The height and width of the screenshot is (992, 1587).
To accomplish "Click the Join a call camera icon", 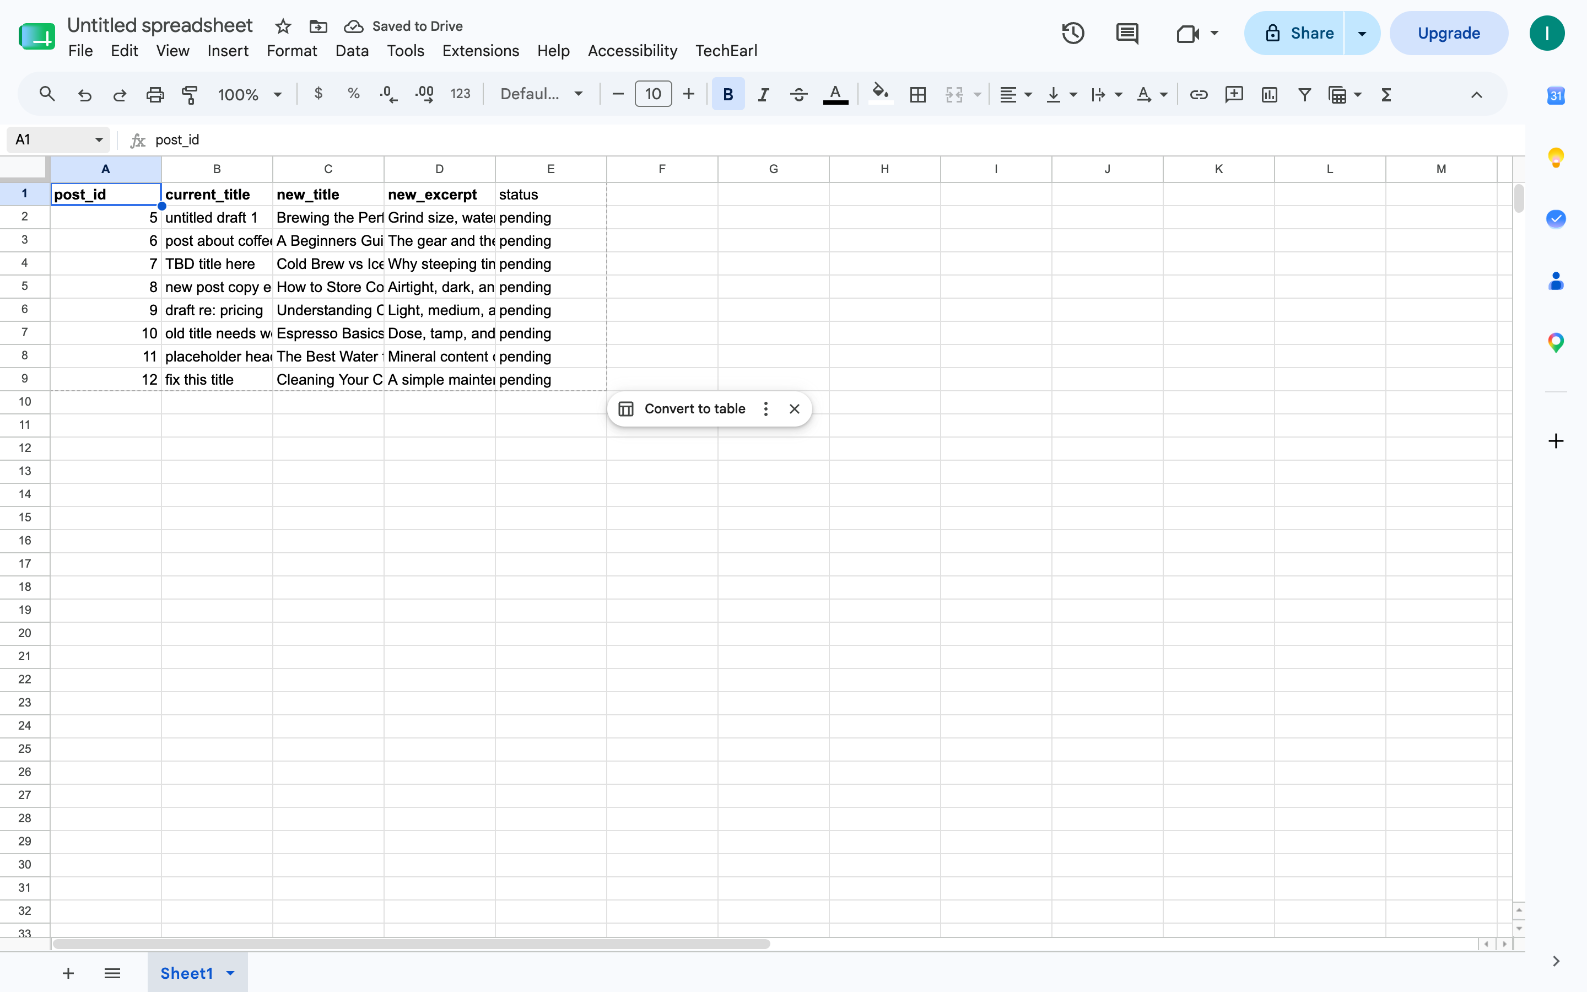I will pyautogui.click(x=1187, y=33).
